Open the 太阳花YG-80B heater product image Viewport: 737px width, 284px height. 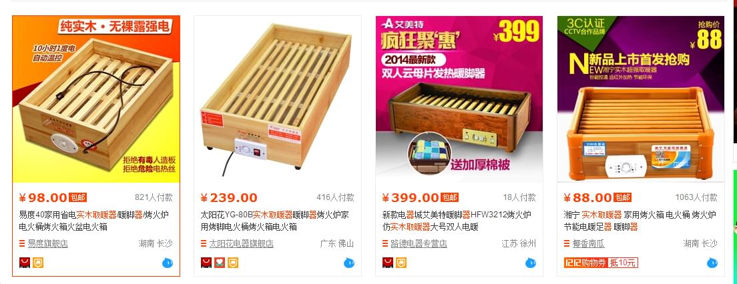[x=278, y=99]
